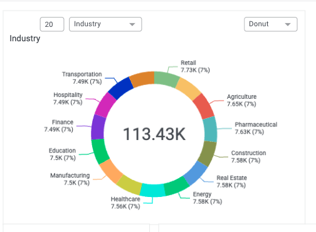316x232 pixels.
Task: Click the Retail 7.73K label
Action: (195, 66)
